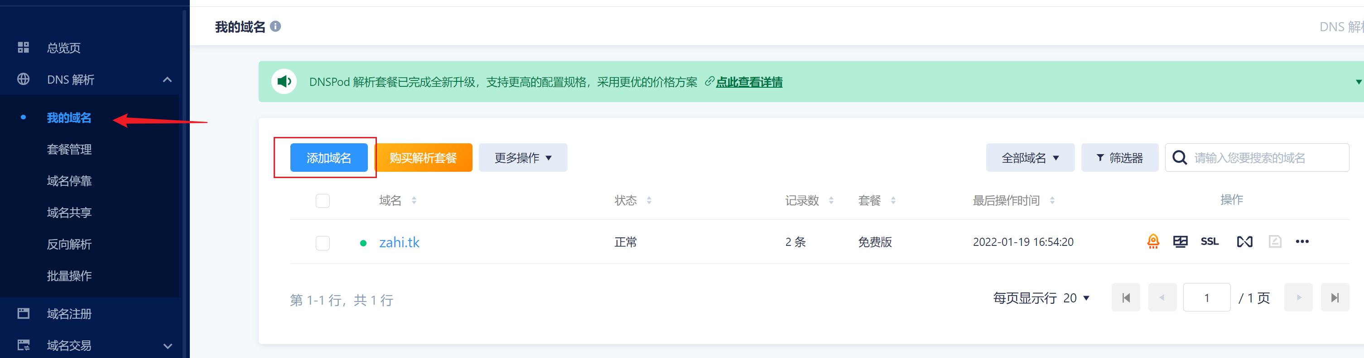This screenshot has width=1364, height=358.
Task: Click the speaker announcement icon in banner
Action: 284,82
